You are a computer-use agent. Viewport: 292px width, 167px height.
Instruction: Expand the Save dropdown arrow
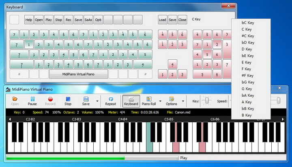(x=97, y=101)
